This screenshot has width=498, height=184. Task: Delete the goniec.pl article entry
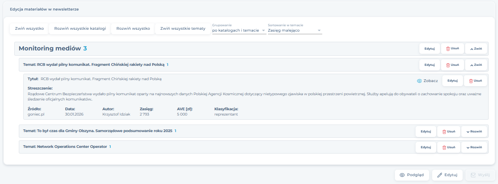pos(475,81)
